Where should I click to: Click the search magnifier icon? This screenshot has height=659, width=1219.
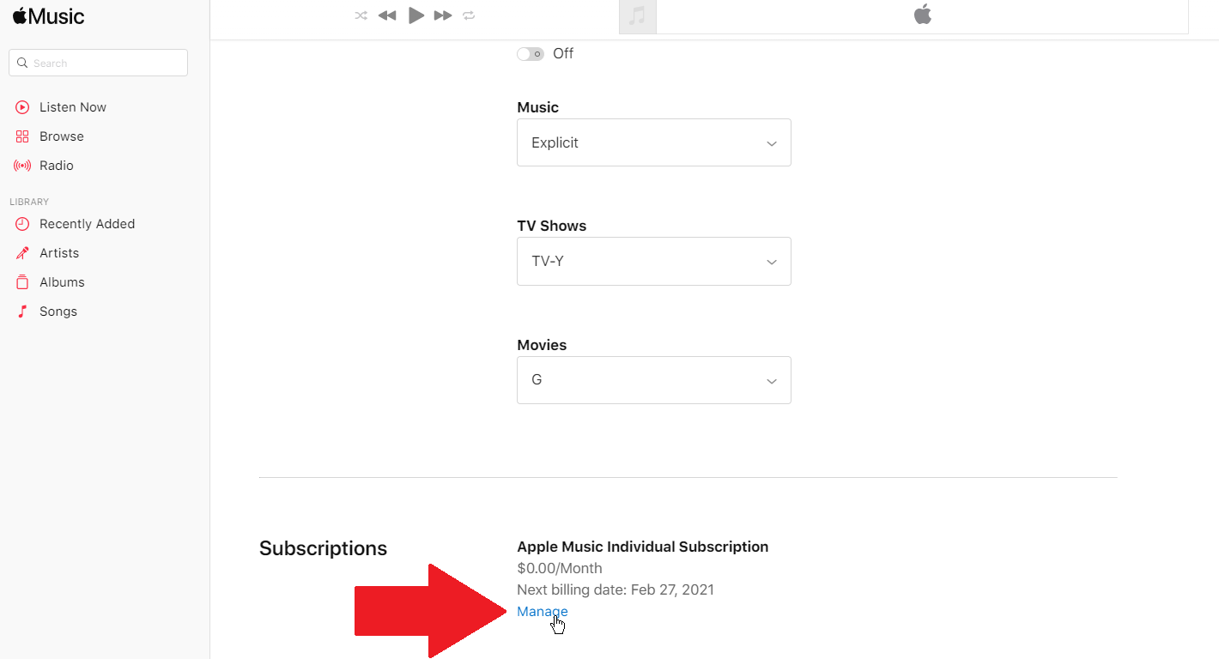(22, 63)
